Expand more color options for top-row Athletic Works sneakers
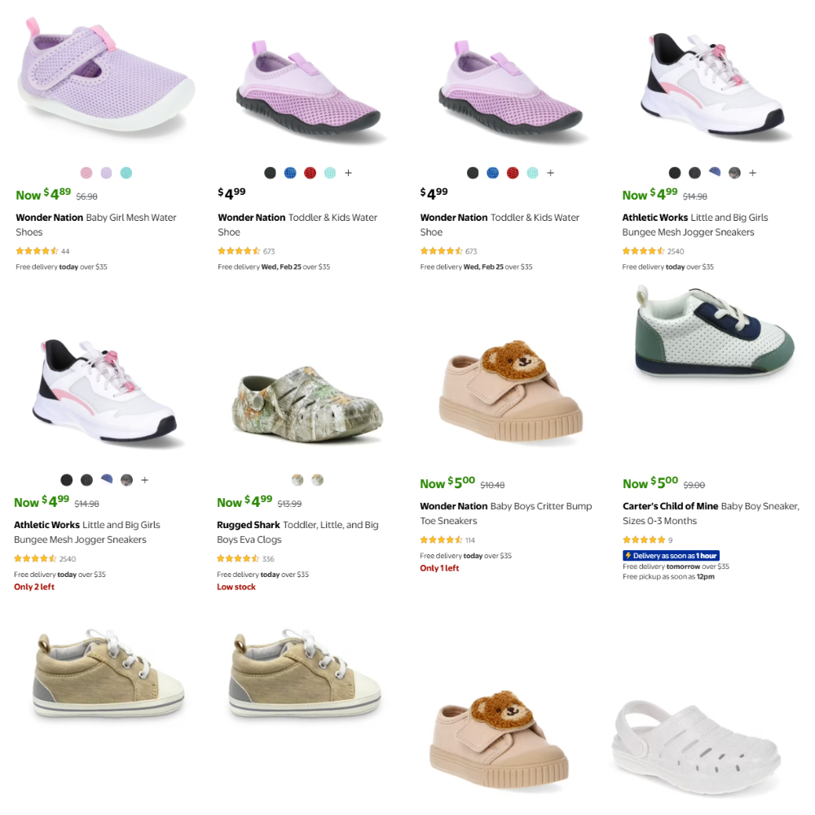Image resolution: width=815 pixels, height=815 pixels. [752, 173]
